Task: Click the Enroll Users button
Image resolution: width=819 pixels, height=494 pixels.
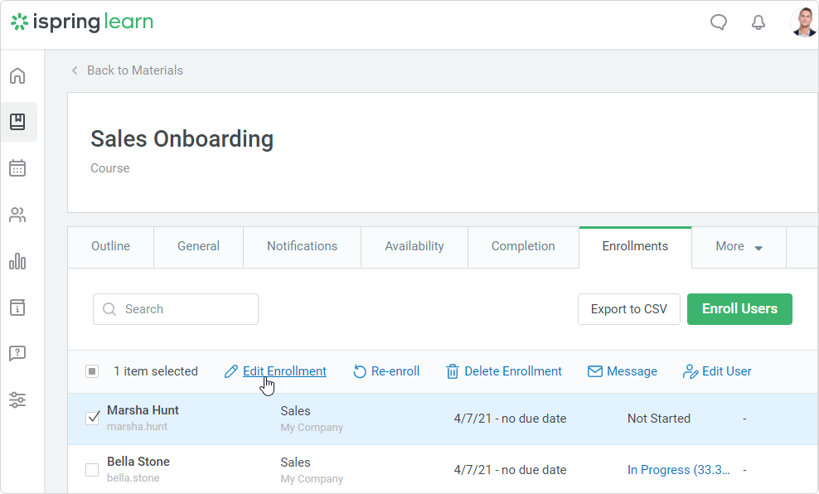Action: coord(739,309)
